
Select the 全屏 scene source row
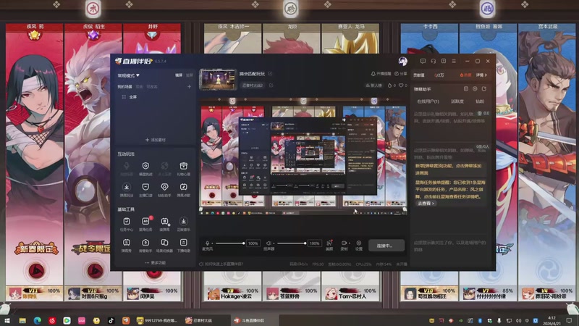[x=155, y=97]
